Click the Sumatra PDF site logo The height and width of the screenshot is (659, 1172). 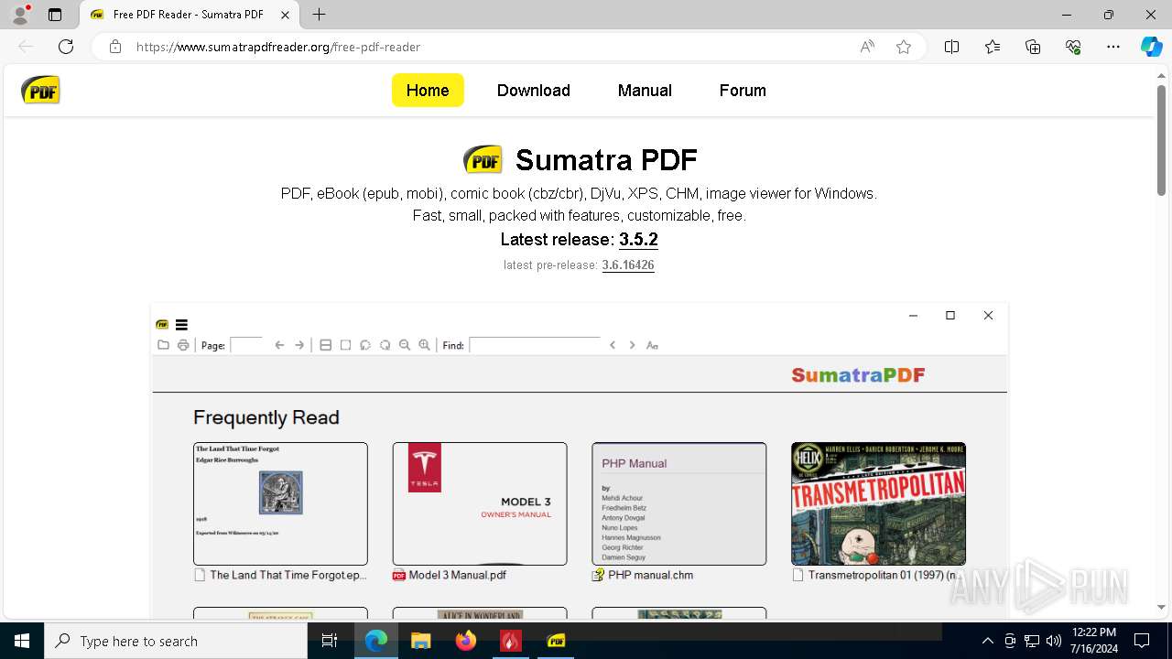click(40, 91)
